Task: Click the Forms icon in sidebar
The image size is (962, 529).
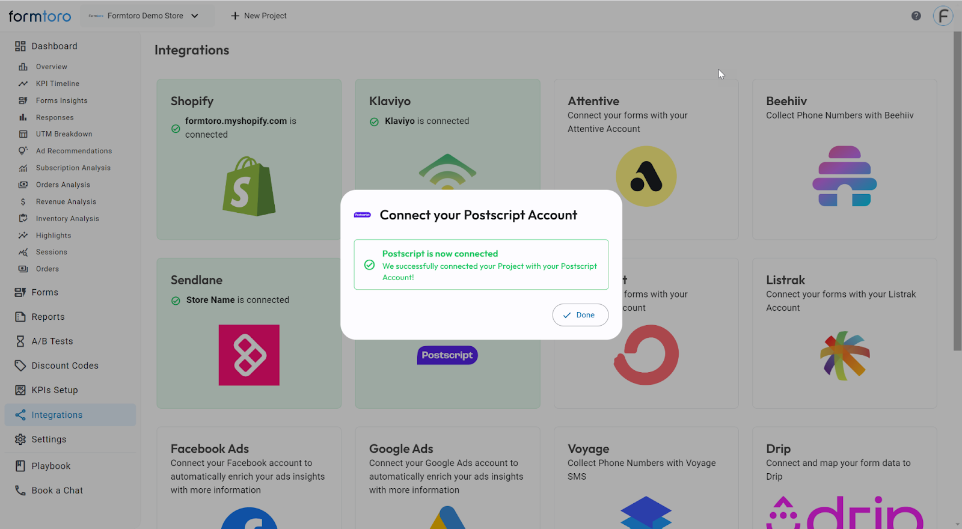Action: [x=20, y=292]
